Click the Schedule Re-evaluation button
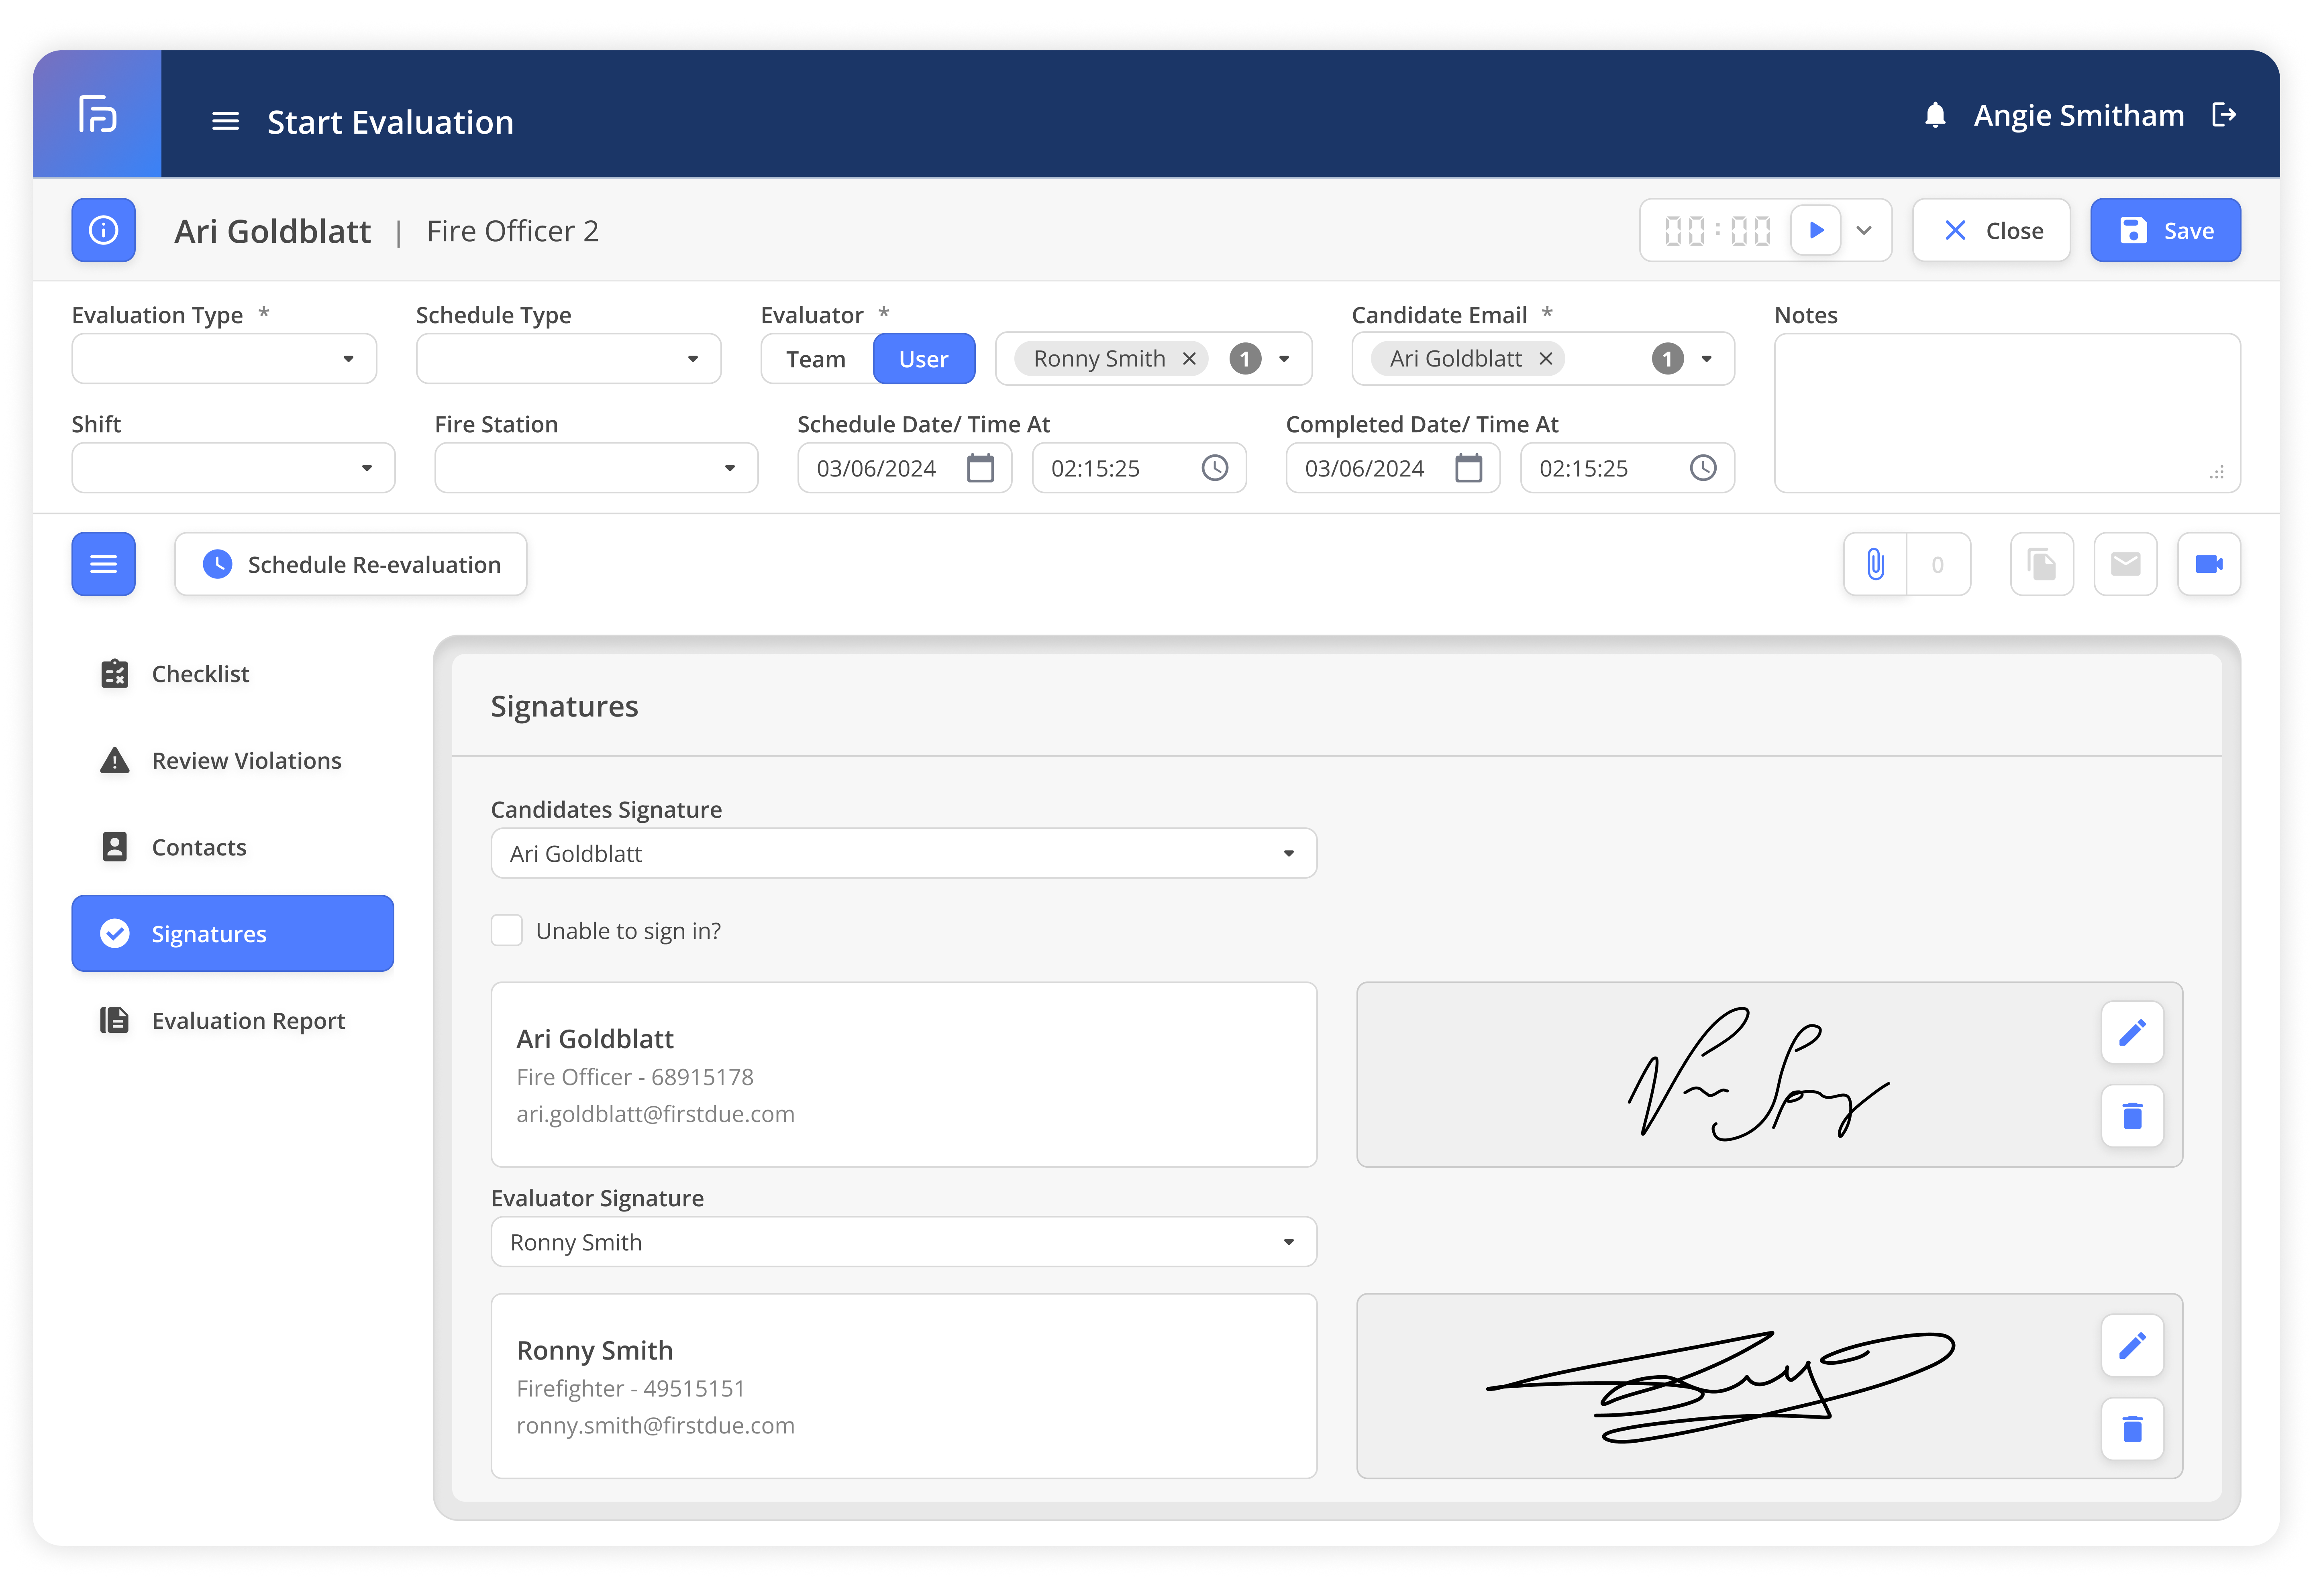2313x1596 pixels. click(350, 565)
